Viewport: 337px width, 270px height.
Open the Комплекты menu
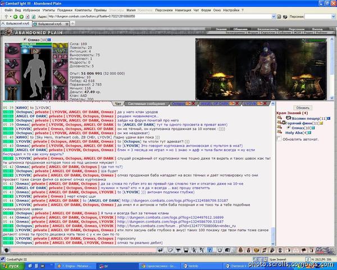click(x=83, y=10)
